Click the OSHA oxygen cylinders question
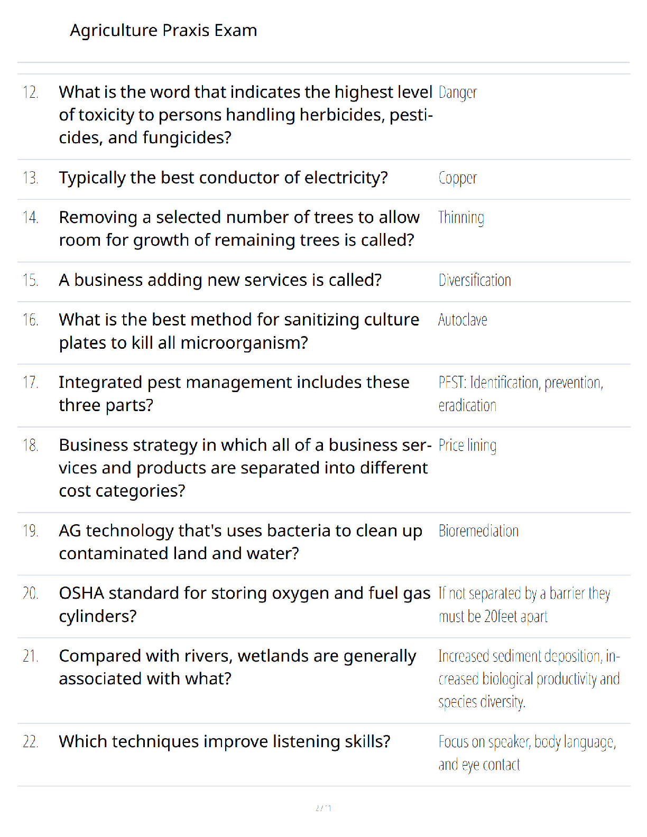 coord(245,604)
